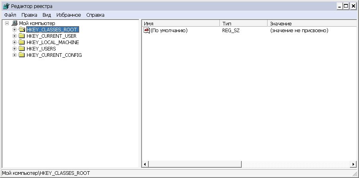Click the HKEY_CURRENT_CONFIG folder icon
This screenshot has height=178, width=359.
(x=22, y=55)
